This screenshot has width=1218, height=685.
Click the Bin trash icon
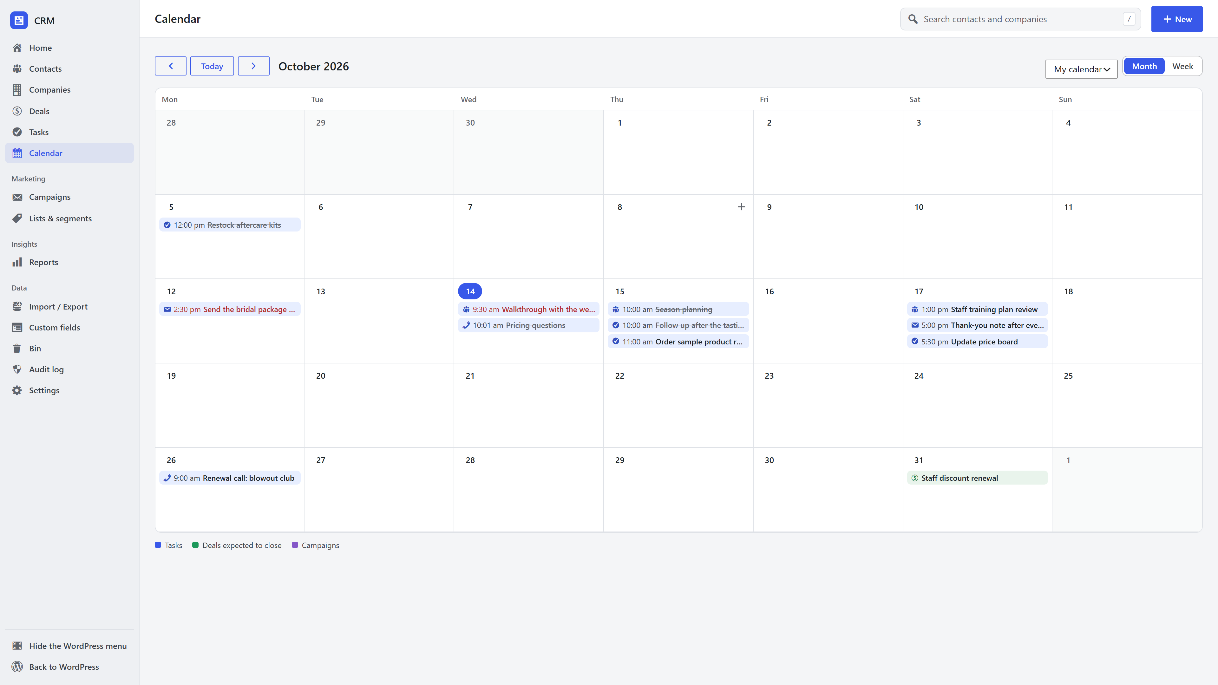[x=17, y=349]
